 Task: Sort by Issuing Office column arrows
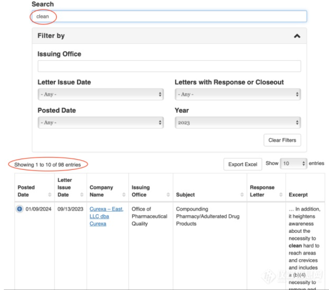point(168,195)
